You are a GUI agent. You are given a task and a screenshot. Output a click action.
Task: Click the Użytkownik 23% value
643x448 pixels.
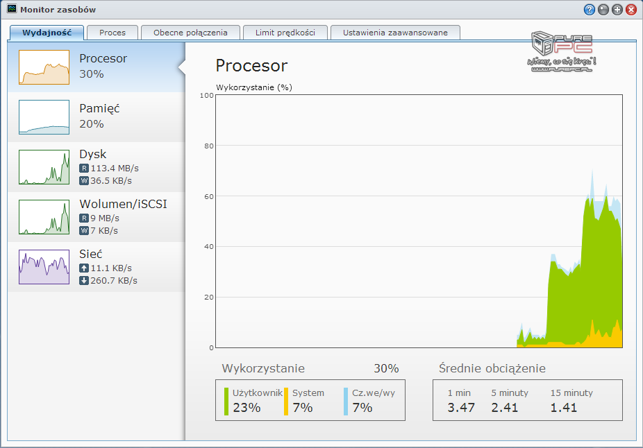pyautogui.click(x=247, y=408)
